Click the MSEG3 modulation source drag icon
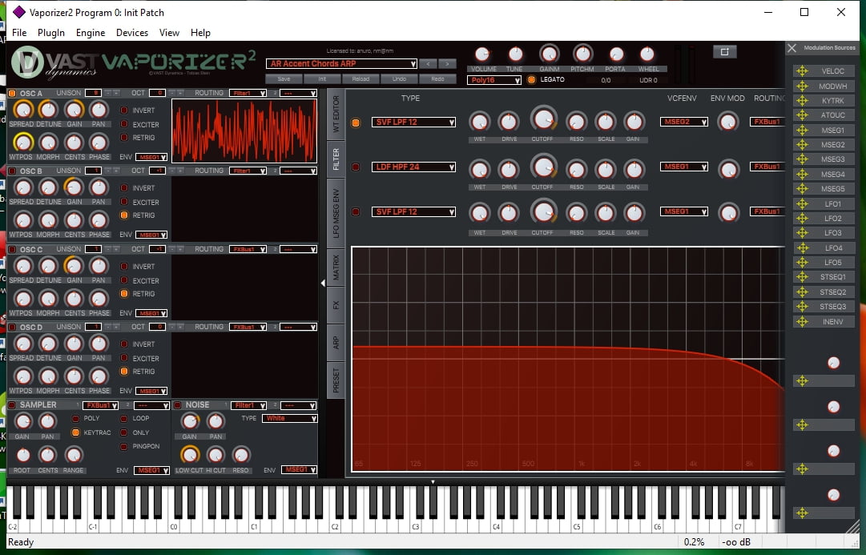866x555 pixels. [802, 159]
